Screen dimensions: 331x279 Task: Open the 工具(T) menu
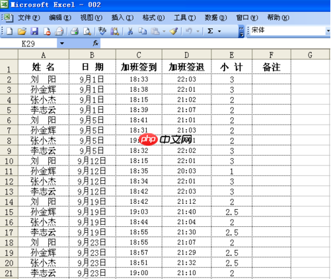point(184,18)
